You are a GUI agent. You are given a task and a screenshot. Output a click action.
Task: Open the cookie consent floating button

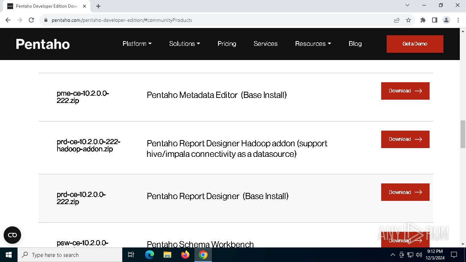12,235
